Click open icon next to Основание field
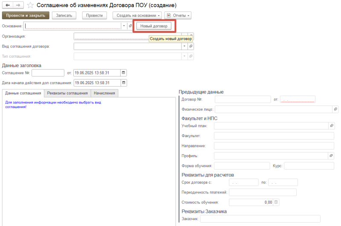 point(130,26)
